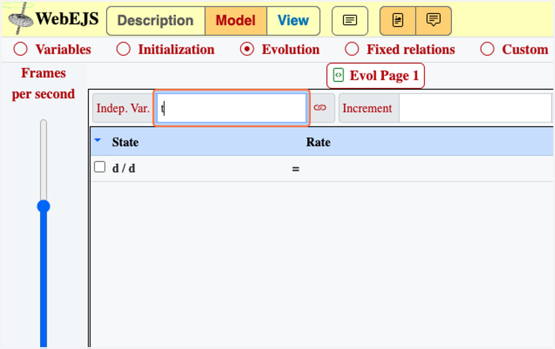This screenshot has height=349, width=555.
Task: Click the red link chain icon
Action: click(x=320, y=108)
